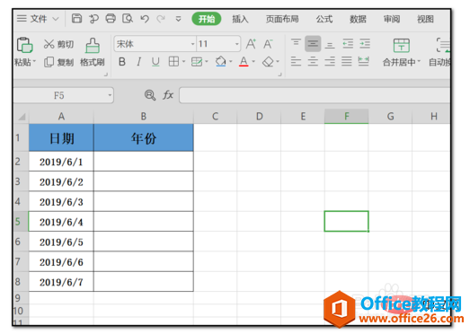The width and height of the screenshot is (470, 334).
Task: Click the zoom magnifier beside fx
Action: [x=150, y=95]
